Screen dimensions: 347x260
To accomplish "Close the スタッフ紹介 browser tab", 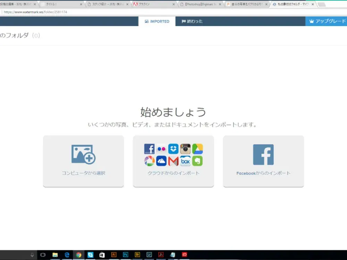I will coord(127,4).
